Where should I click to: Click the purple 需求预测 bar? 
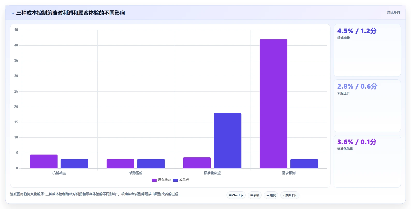274,104
